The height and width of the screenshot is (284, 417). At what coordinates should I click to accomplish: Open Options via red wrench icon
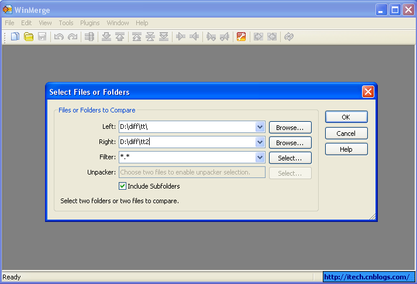241,36
